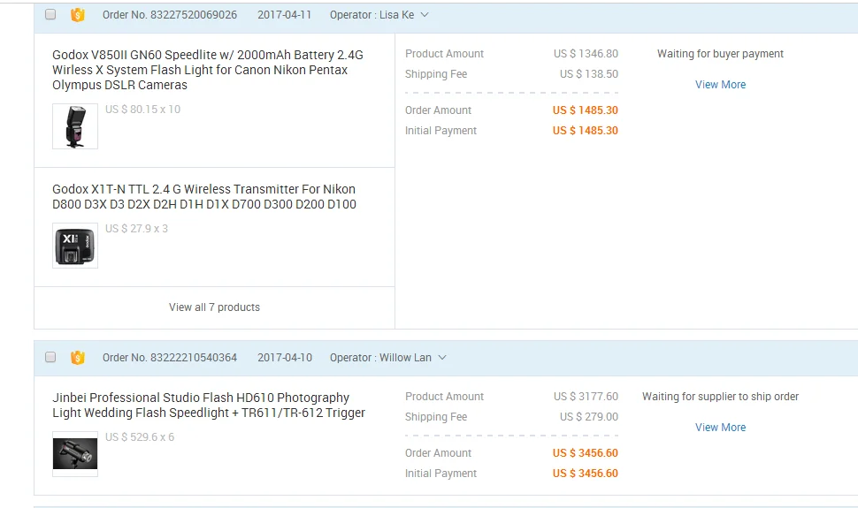This screenshot has width=858, height=508.
Task: Click trade assurance icon on order 83222210540364
Action: tap(78, 358)
